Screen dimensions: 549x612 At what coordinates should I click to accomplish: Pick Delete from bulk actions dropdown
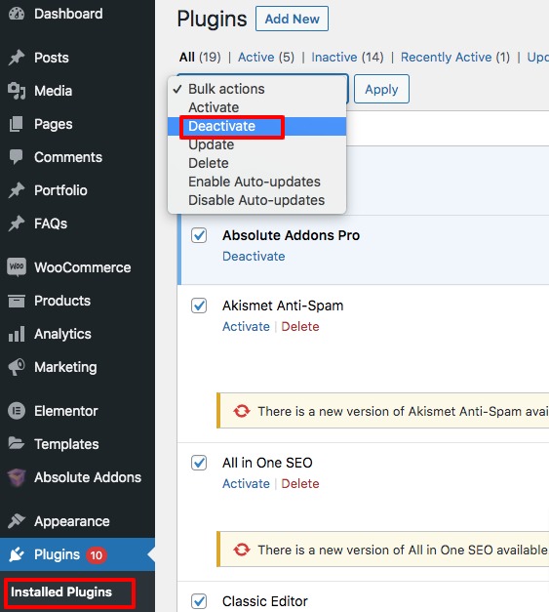pos(257,163)
